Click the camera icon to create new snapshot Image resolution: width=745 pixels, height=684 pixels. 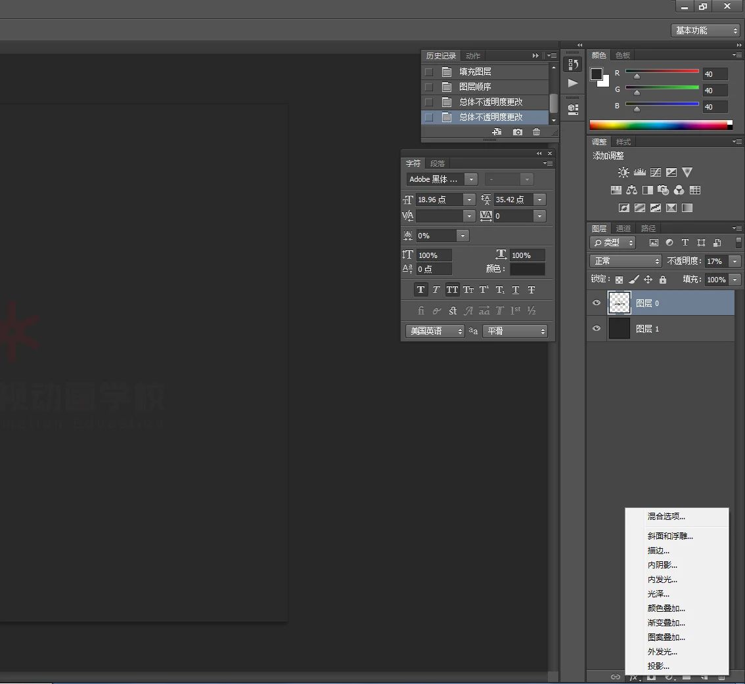(518, 132)
